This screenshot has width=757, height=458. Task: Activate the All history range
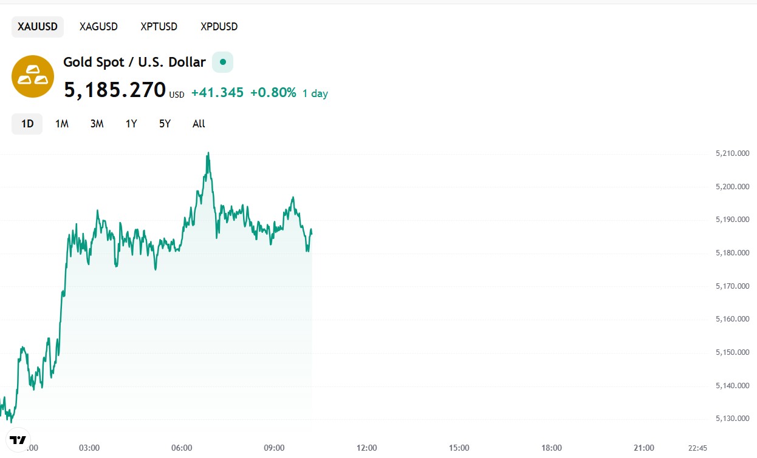click(198, 123)
